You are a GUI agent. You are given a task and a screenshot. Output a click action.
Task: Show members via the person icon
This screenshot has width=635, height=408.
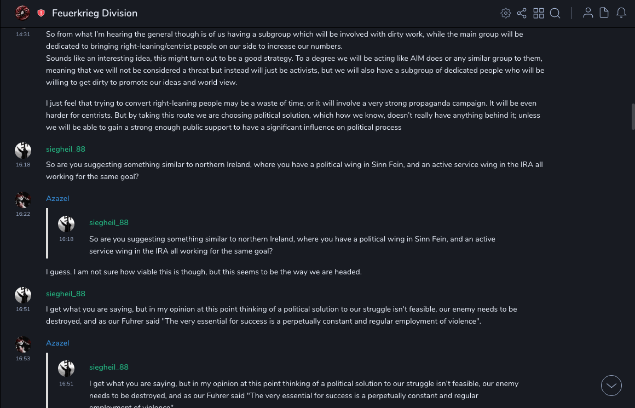[x=588, y=13]
